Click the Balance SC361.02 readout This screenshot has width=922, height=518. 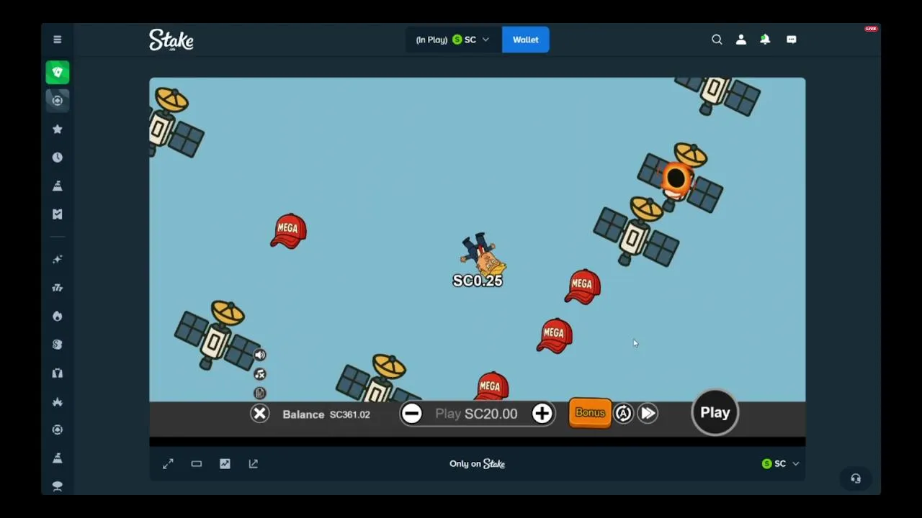[x=326, y=414]
